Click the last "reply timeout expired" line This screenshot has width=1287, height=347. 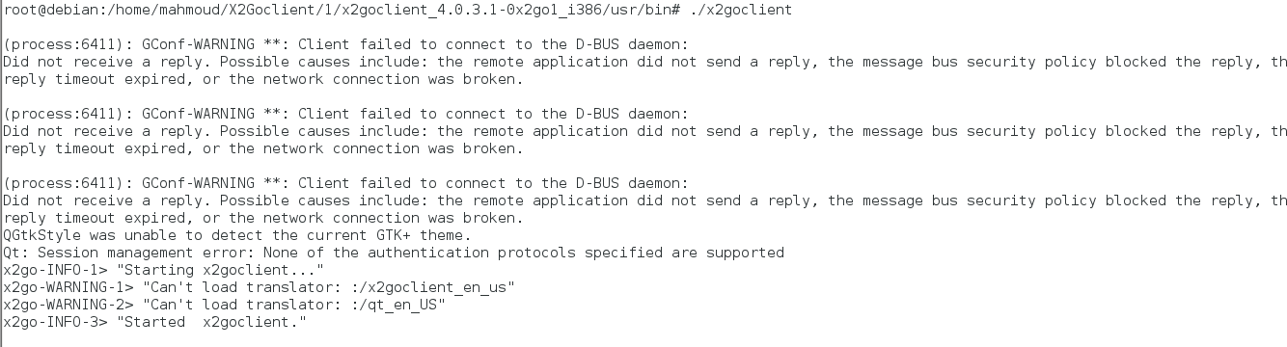click(x=264, y=218)
